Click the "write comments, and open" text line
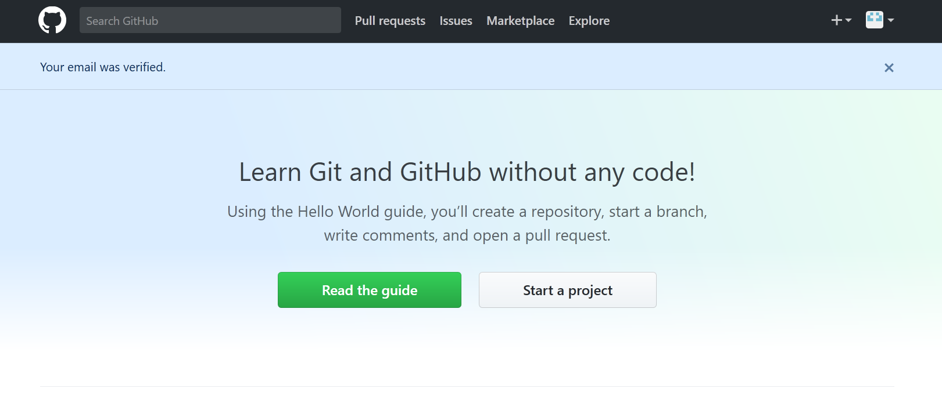This screenshot has height=414, width=942. click(x=467, y=235)
